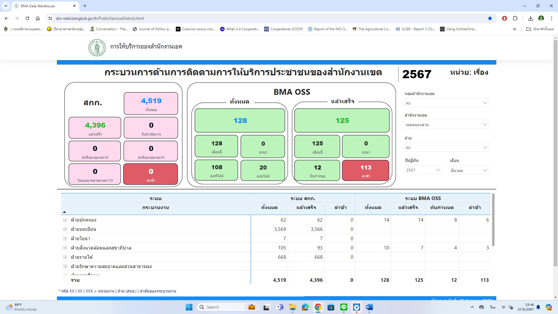Open the กลุ่มสำนักงานเขต dropdown
Viewport: 558px width, 314px height.
coord(446,103)
